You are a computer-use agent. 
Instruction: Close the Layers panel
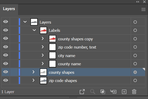click(144, 2)
